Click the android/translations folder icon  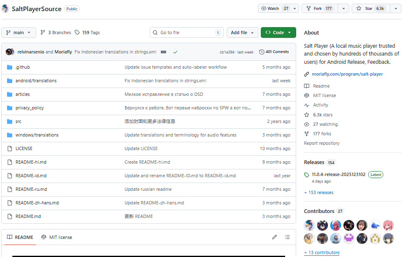(9, 81)
